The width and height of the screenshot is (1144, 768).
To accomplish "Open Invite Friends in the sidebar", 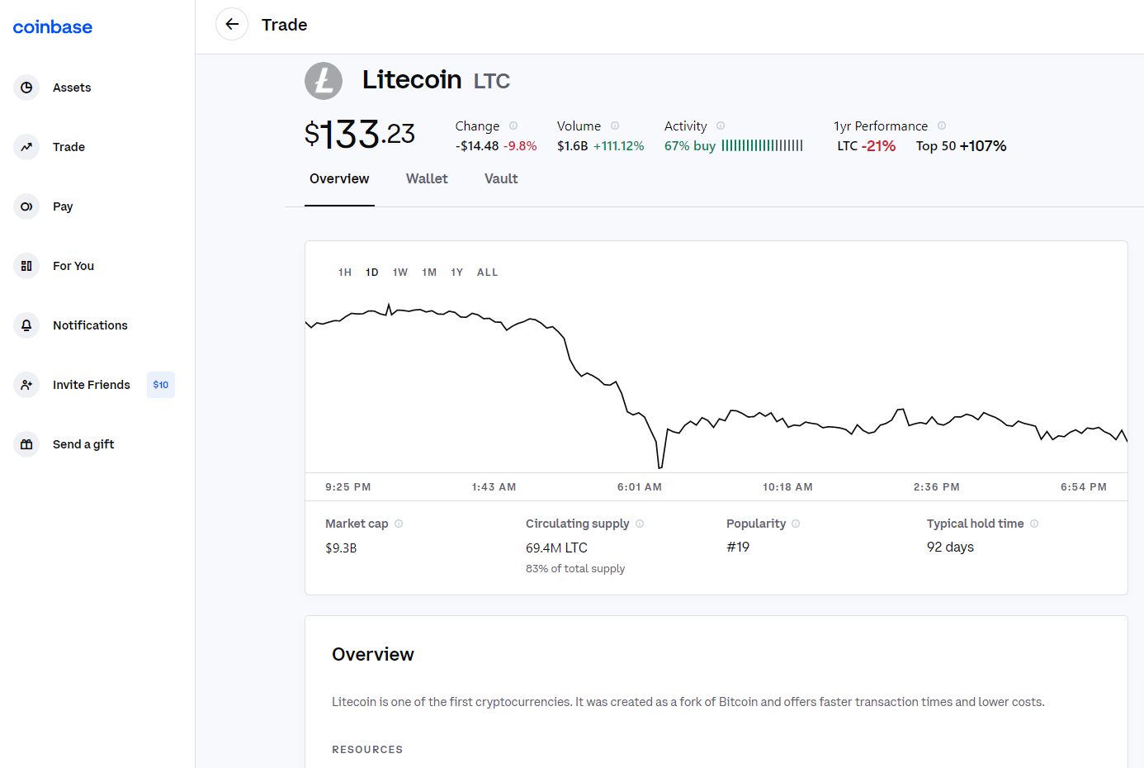I will pos(92,385).
